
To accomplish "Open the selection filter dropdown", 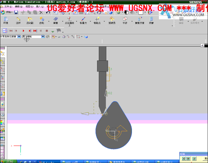I will coord(19,37).
